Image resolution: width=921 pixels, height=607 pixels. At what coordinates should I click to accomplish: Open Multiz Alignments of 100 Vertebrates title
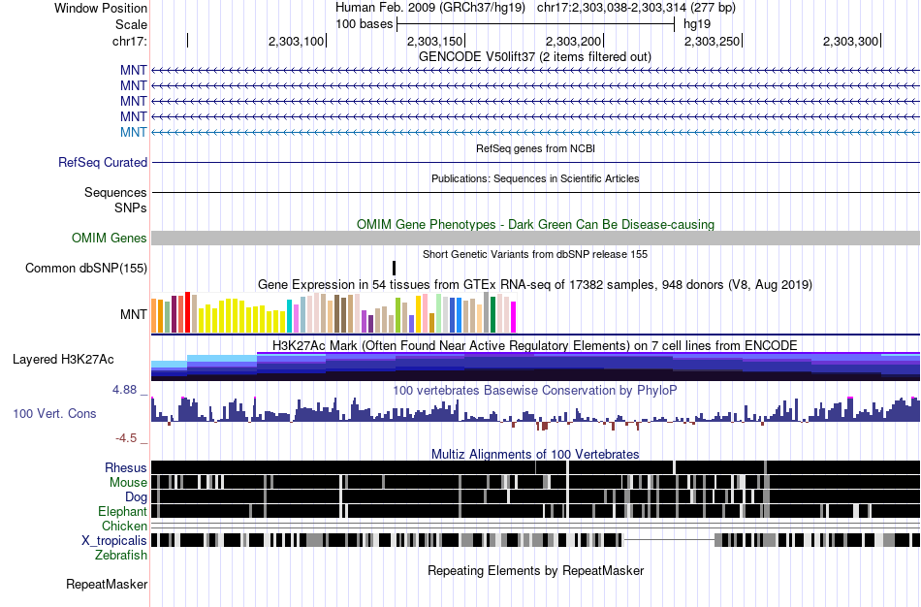[x=535, y=454]
